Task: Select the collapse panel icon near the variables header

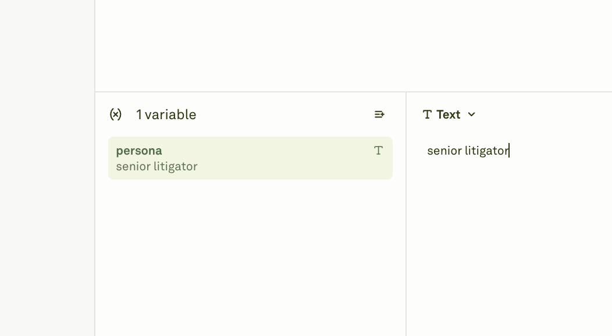Action: point(379,114)
